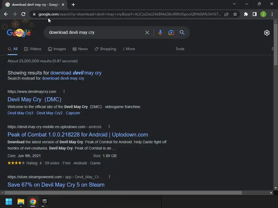
Task: Open the Tools options
Action: click(x=180, y=49)
